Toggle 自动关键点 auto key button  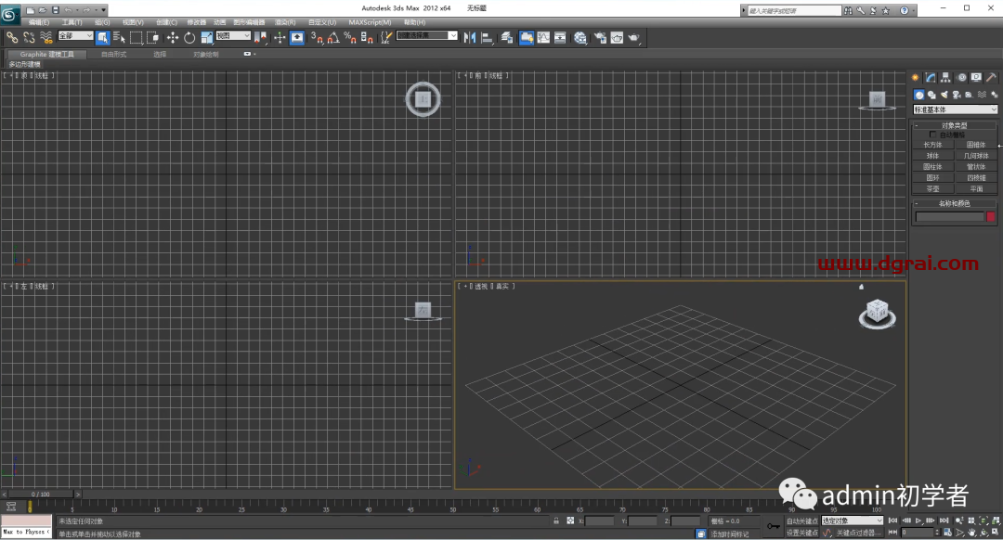click(802, 521)
